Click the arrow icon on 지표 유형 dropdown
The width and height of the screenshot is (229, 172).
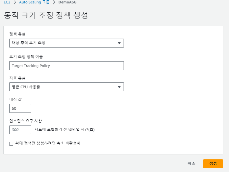(119, 87)
